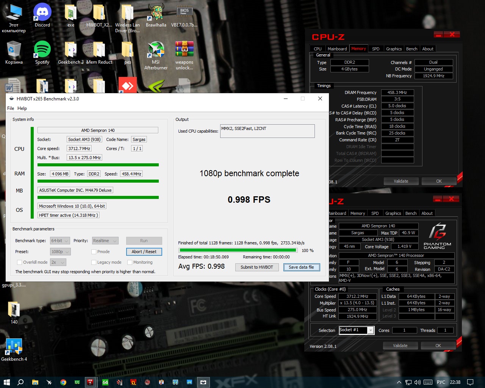Click the Abort / Reset button

click(x=144, y=252)
